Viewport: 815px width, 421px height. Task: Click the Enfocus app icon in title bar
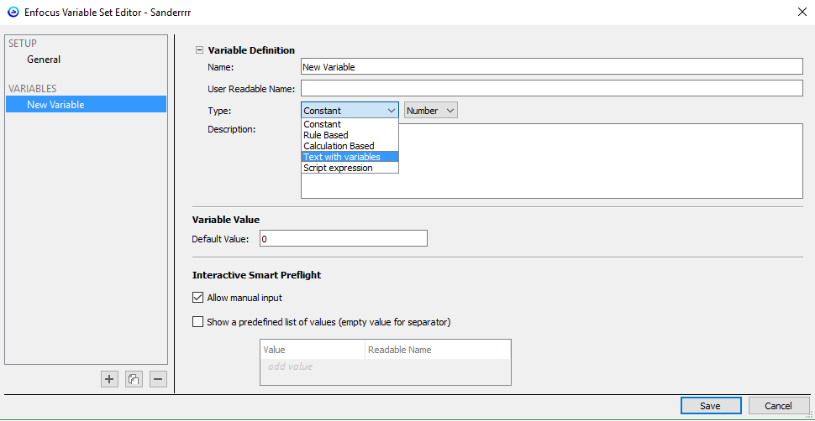(13, 13)
